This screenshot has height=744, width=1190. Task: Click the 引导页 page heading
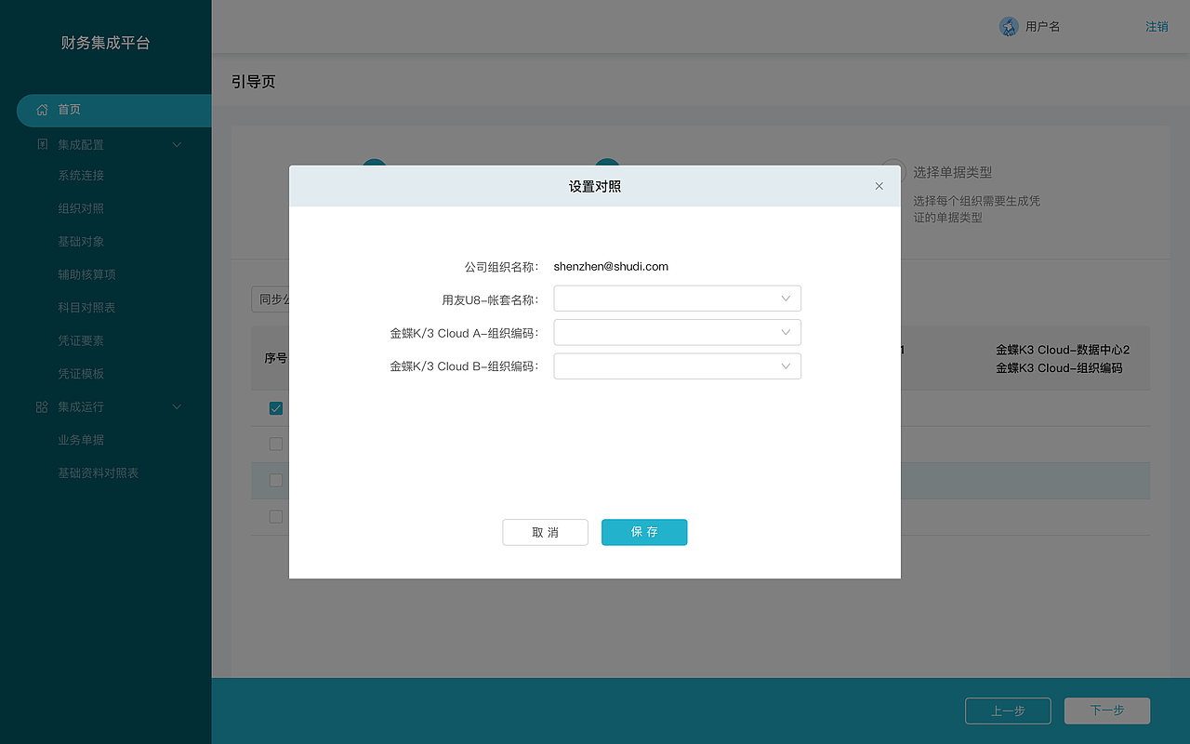click(x=254, y=82)
